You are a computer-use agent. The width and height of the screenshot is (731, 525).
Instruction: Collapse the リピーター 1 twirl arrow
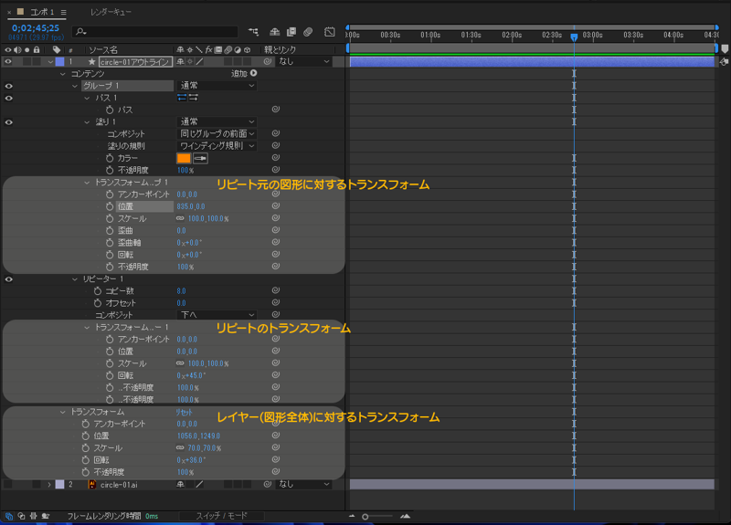(75, 279)
